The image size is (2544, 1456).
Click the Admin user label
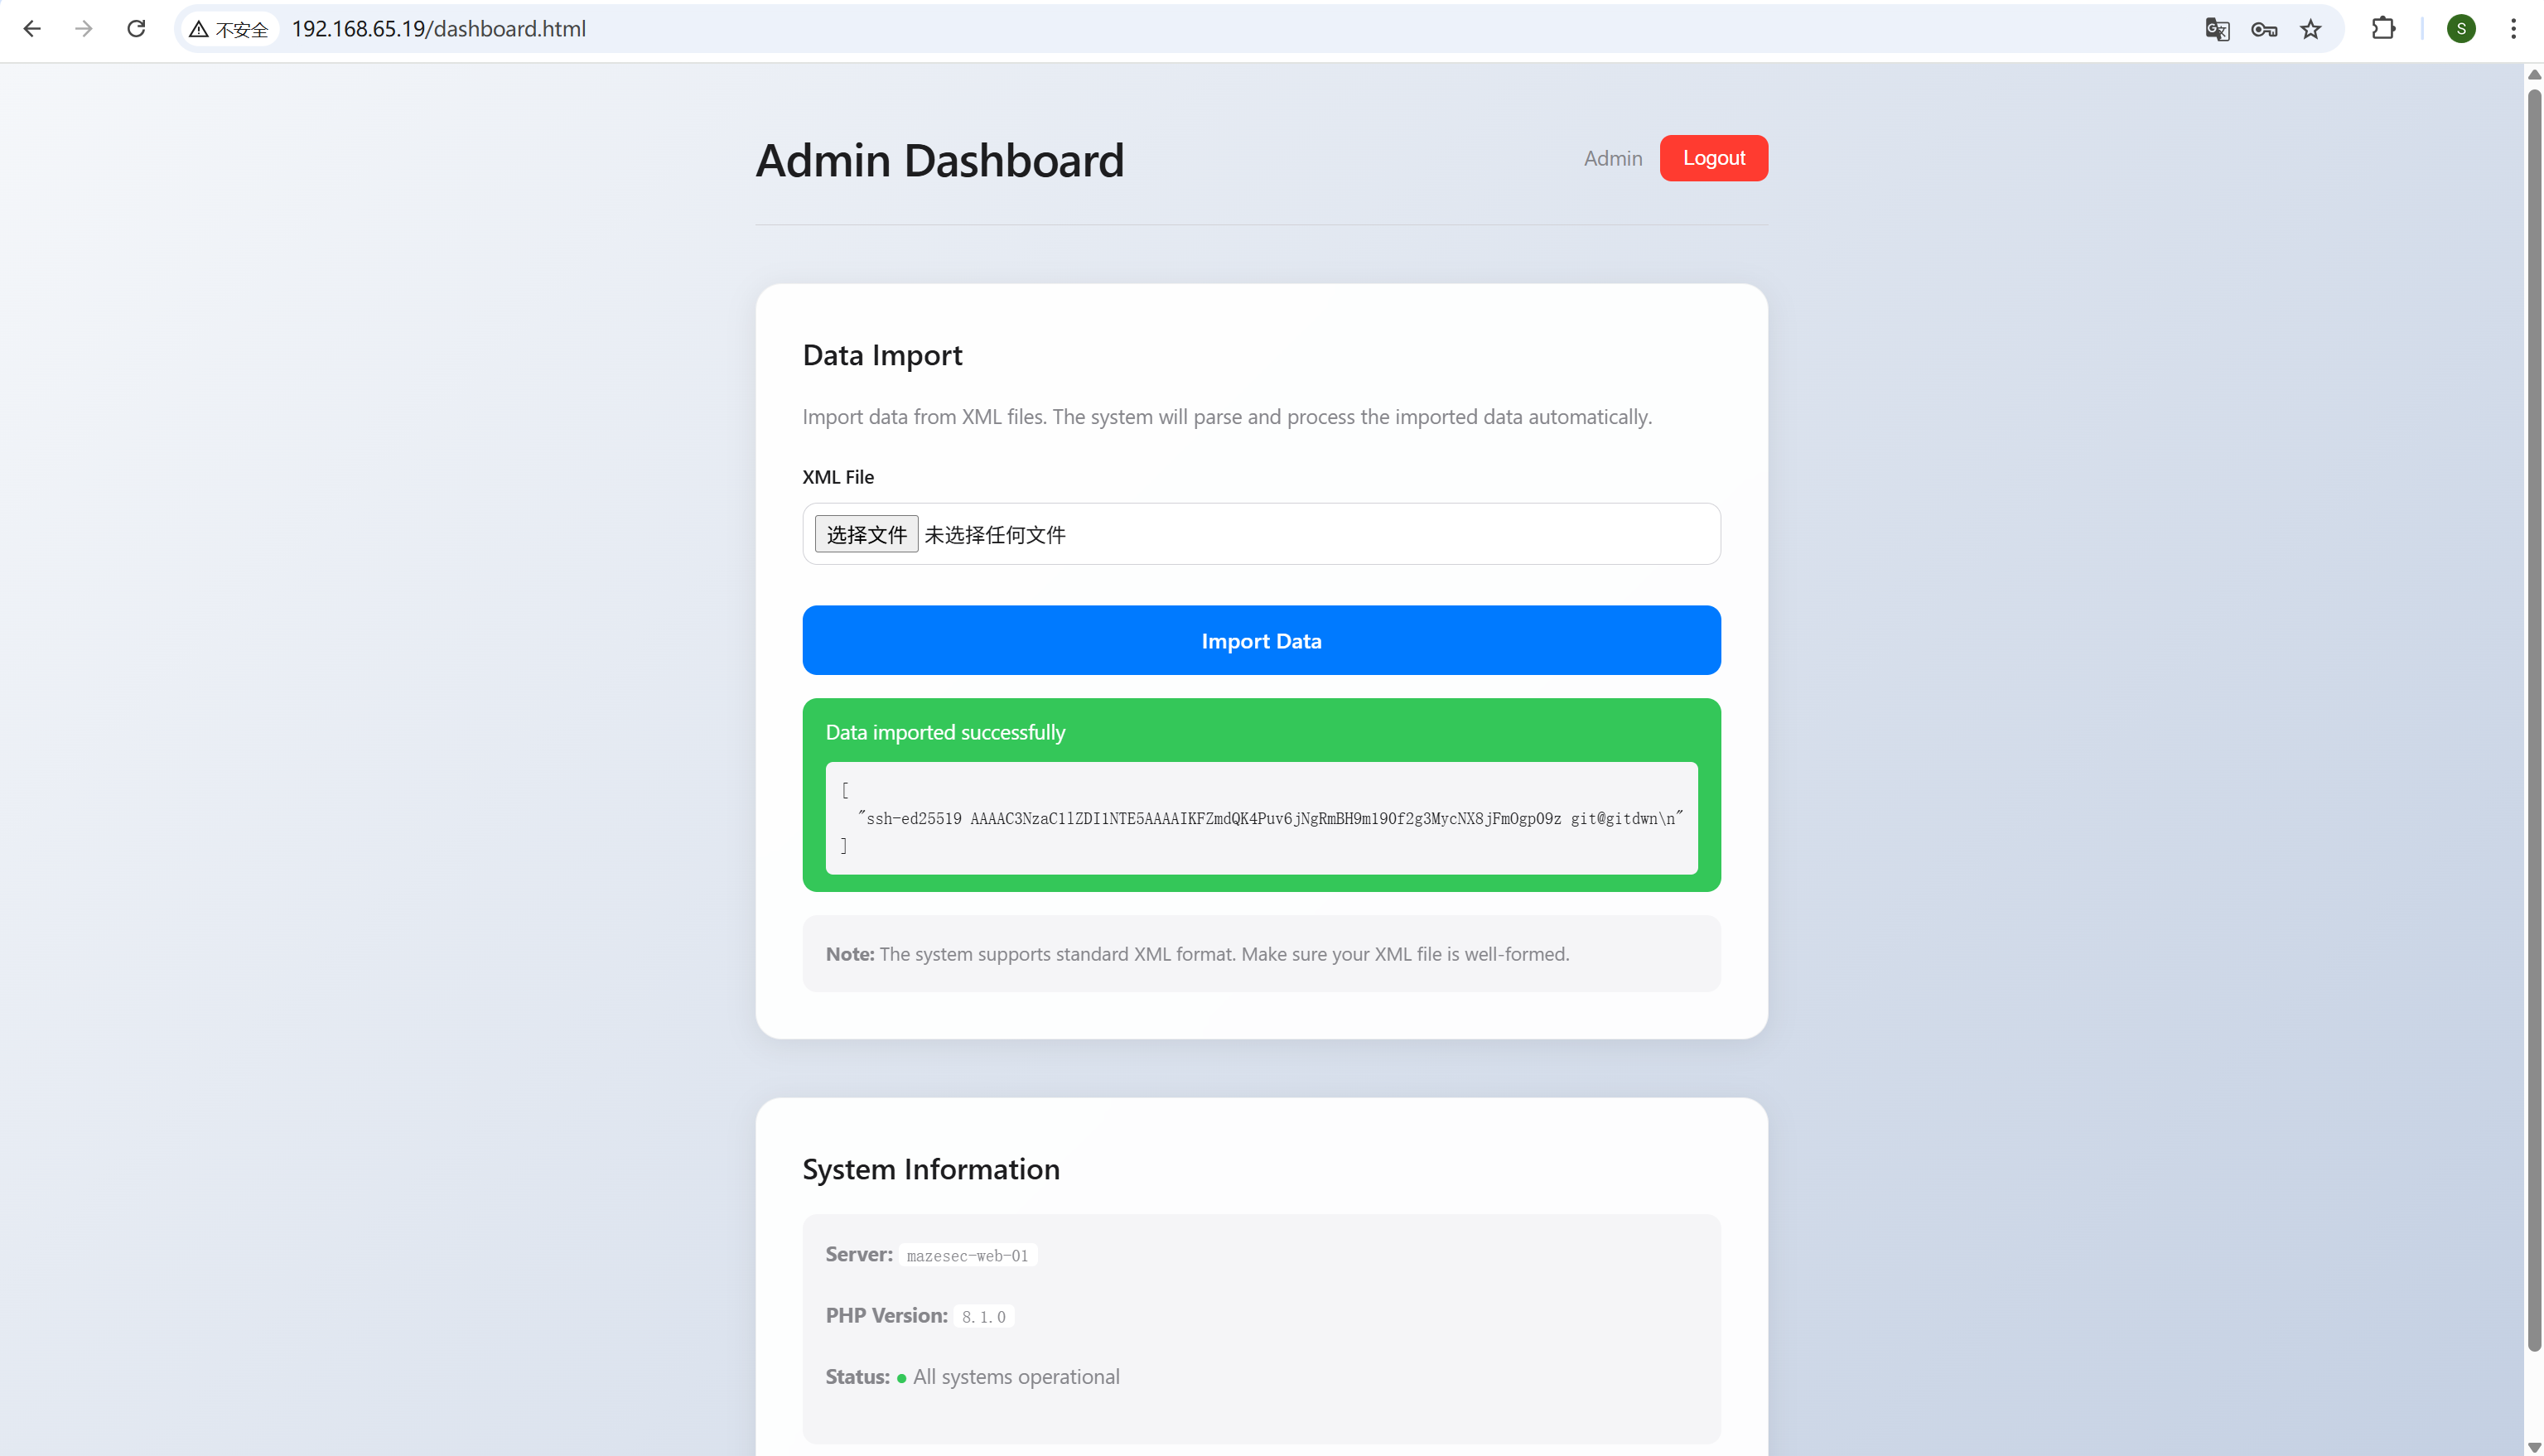[1612, 158]
